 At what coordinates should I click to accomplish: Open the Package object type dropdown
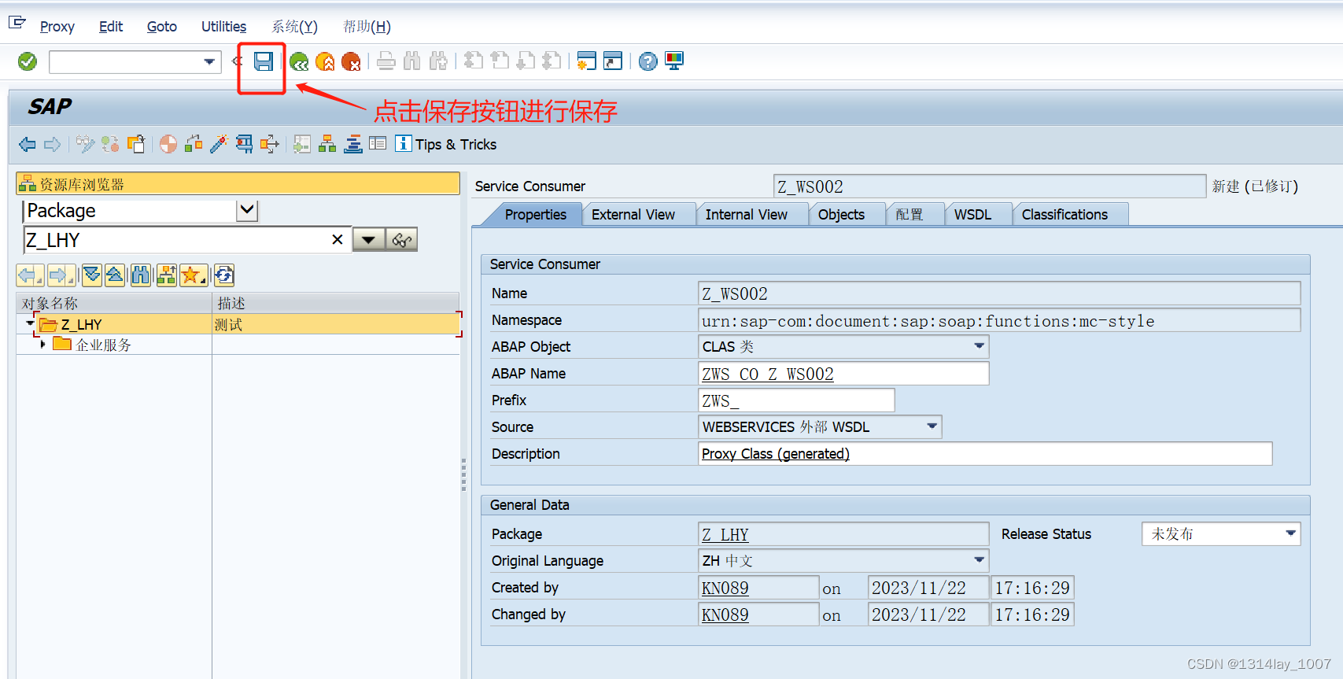tap(247, 210)
